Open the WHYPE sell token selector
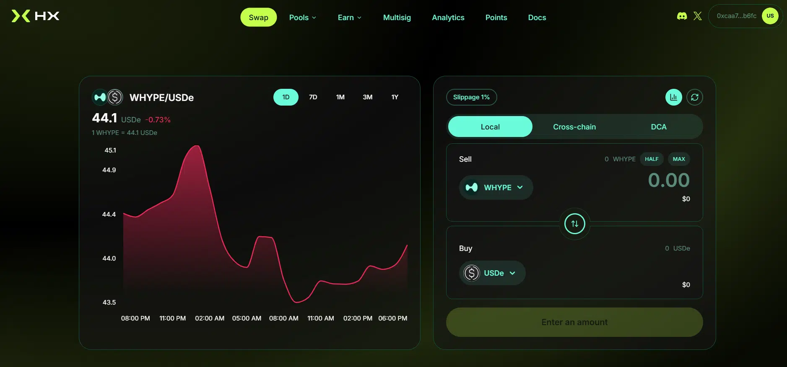 point(496,187)
